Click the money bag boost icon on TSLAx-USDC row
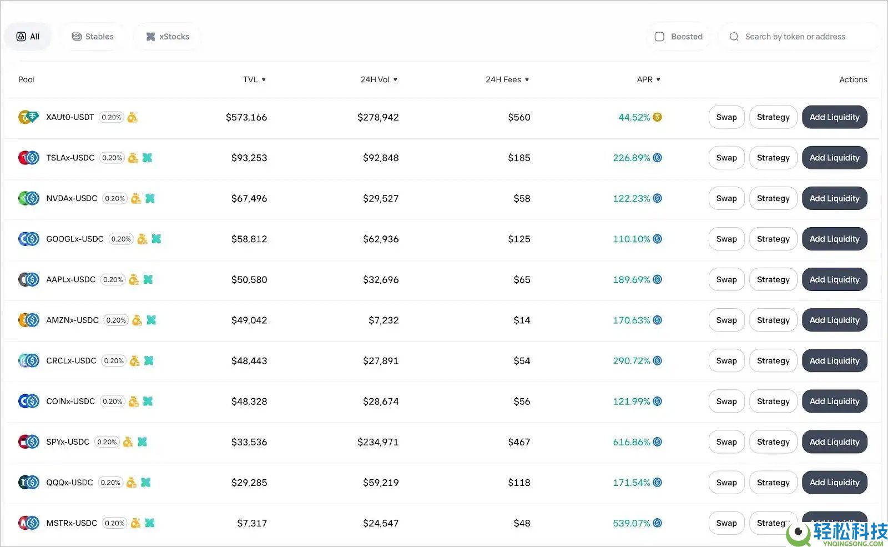This screenshot has width=888, height=547. 132,158
